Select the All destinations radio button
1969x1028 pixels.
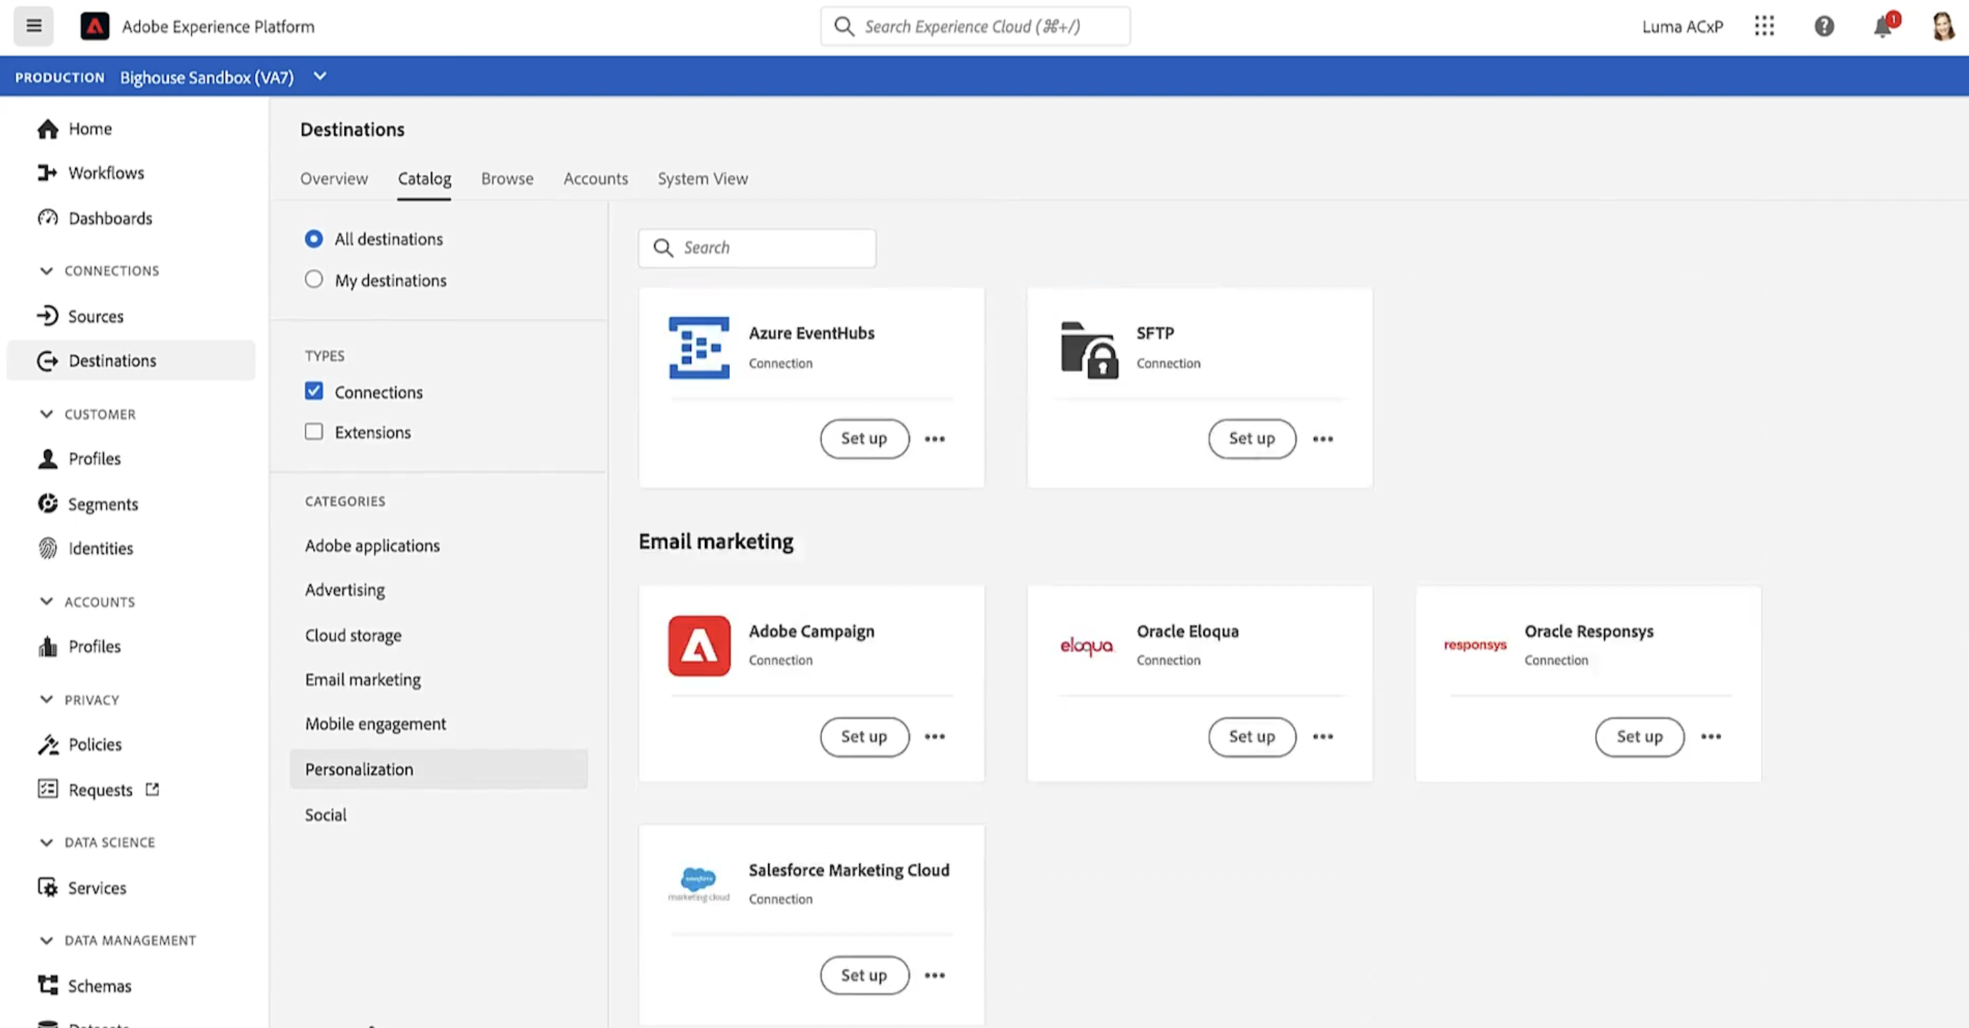(x=314, y=239)
